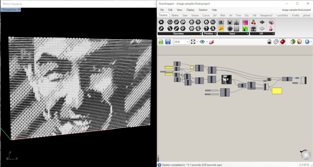
Task: Pick the yellow Panel icon in Input
Action: [x=221, y=28]
